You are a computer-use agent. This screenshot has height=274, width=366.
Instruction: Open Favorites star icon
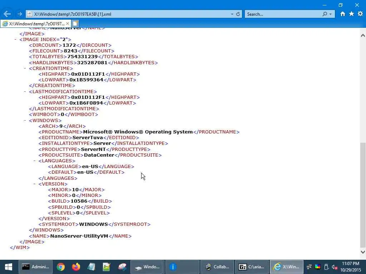[351, 14]
